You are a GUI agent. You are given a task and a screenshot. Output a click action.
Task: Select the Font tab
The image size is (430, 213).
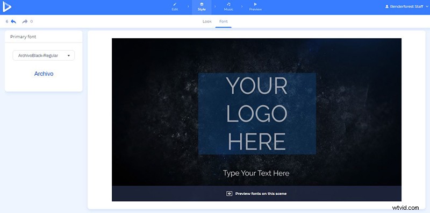224,22
